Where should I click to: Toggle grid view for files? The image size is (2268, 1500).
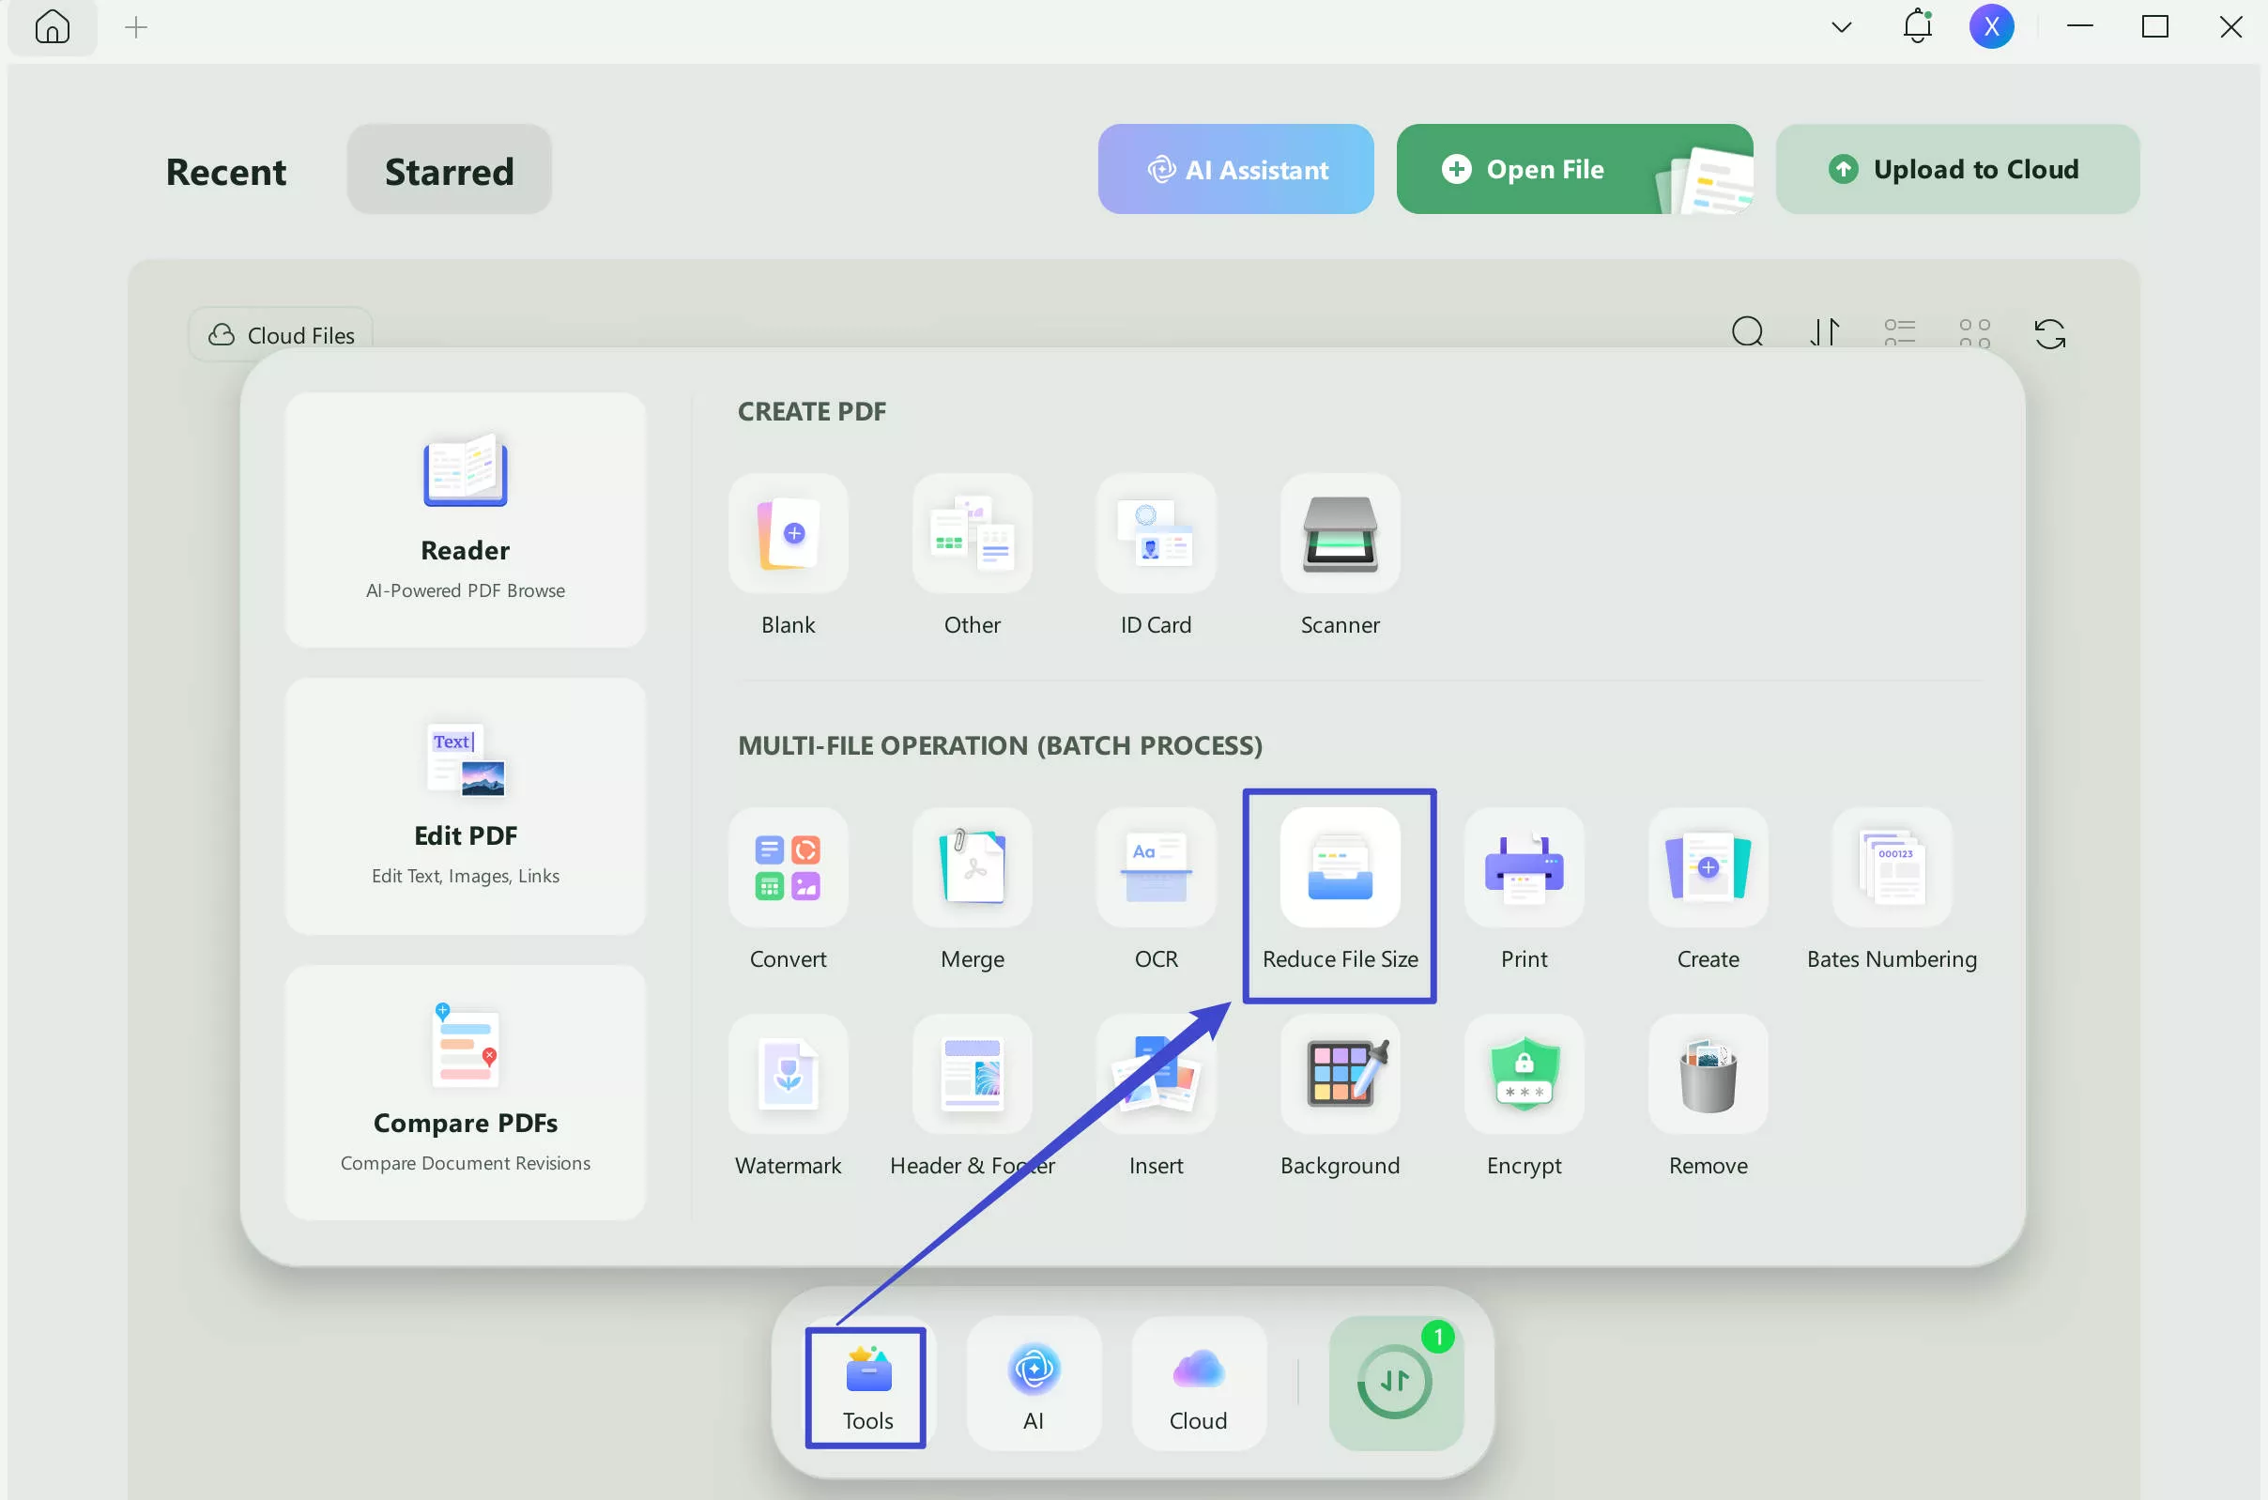[x=1973, y=333]
